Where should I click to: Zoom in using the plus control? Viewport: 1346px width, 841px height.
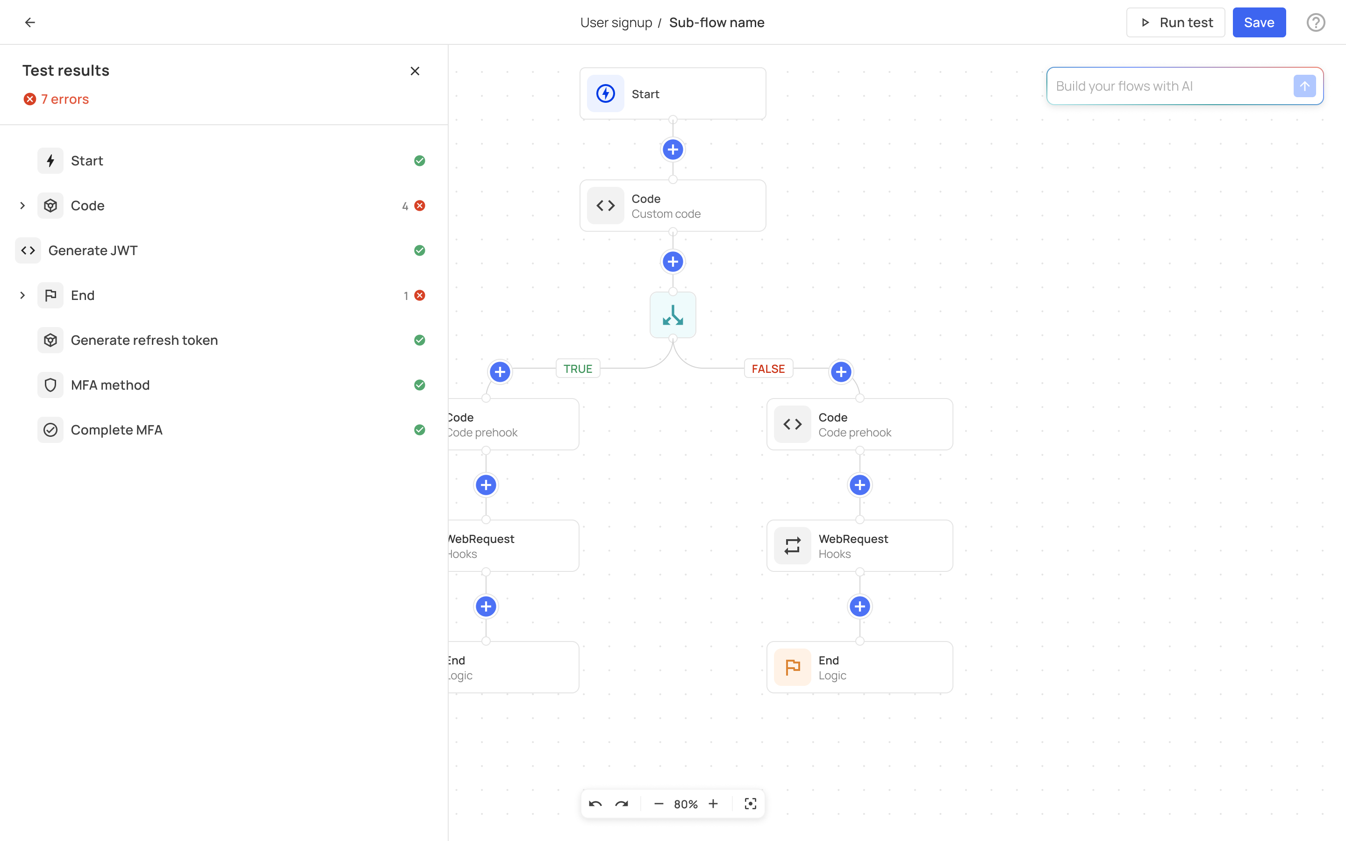click(713, 804)
